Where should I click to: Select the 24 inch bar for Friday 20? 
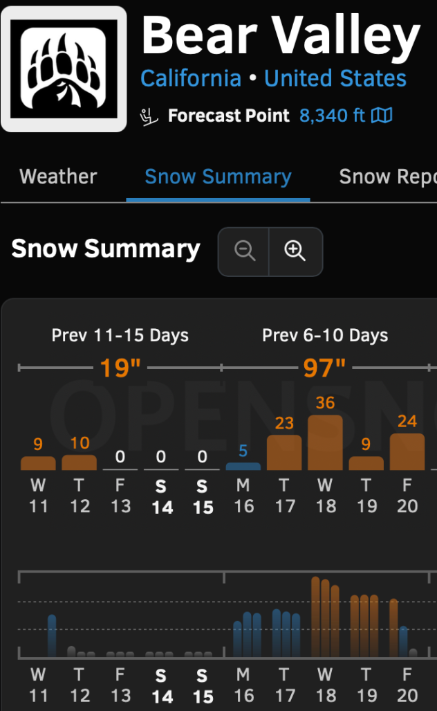[407, 451]
